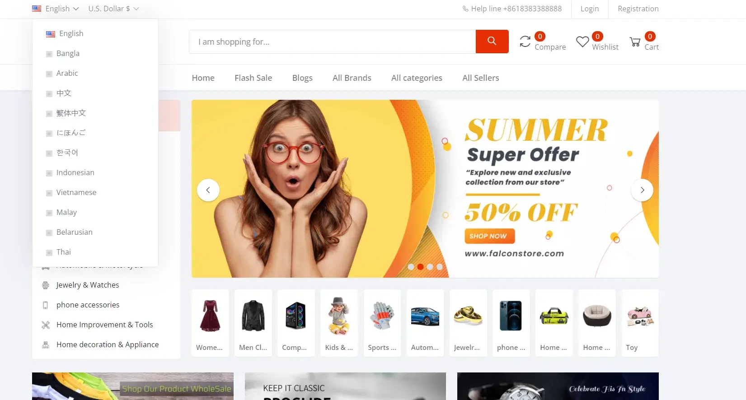Open the U.S. Dollar currency dropdown
This screenshot has height=400, width=746.
coord(113,9)
